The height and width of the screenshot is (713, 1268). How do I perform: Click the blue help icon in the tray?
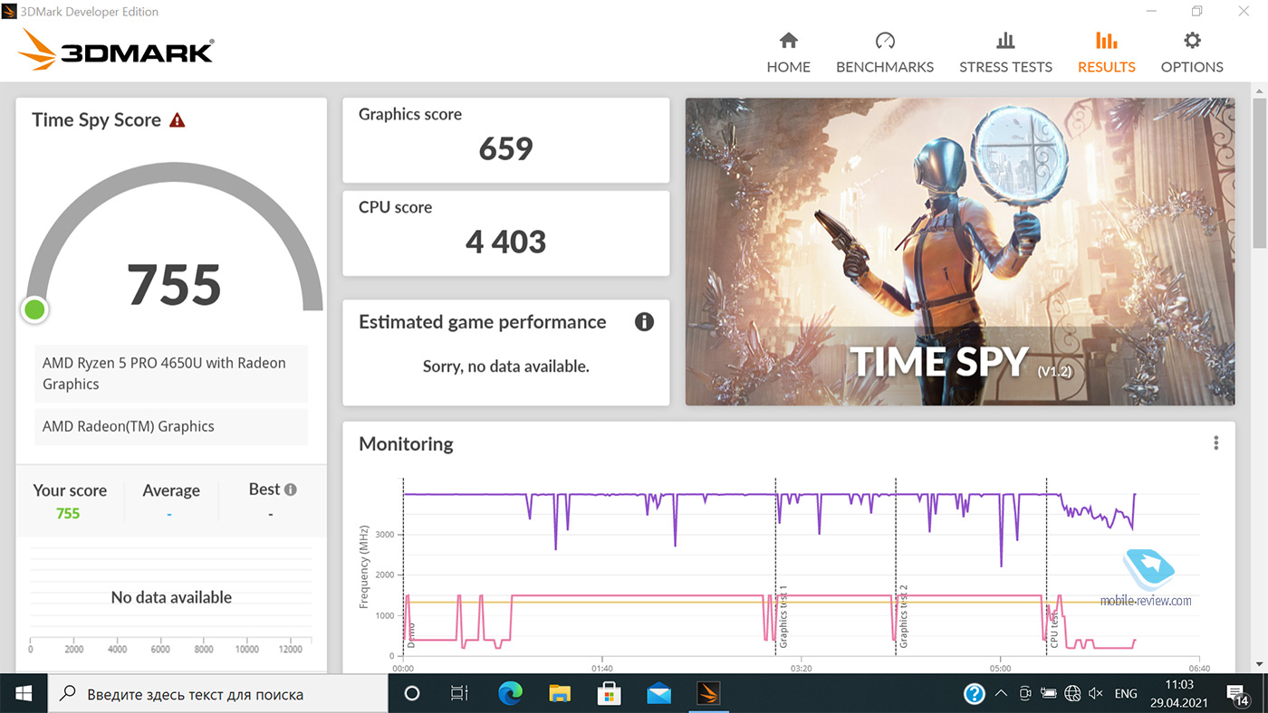pos(975,694)
